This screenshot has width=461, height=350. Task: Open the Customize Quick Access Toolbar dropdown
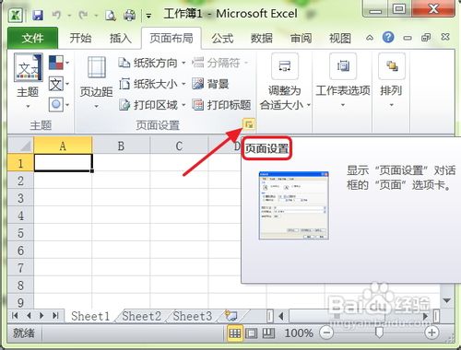148,16
